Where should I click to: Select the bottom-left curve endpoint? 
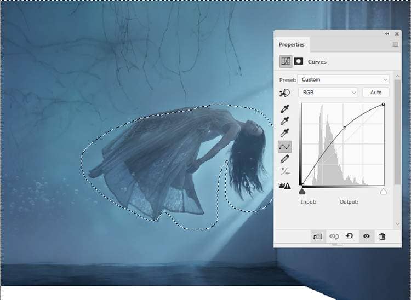[x=302, y=184]
